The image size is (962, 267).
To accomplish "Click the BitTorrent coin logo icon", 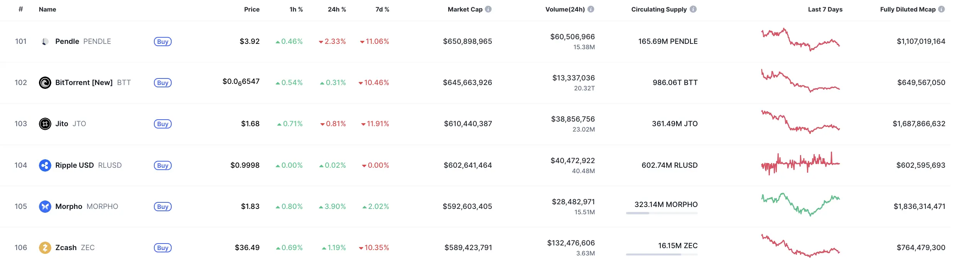I will [x=45, y=83].
